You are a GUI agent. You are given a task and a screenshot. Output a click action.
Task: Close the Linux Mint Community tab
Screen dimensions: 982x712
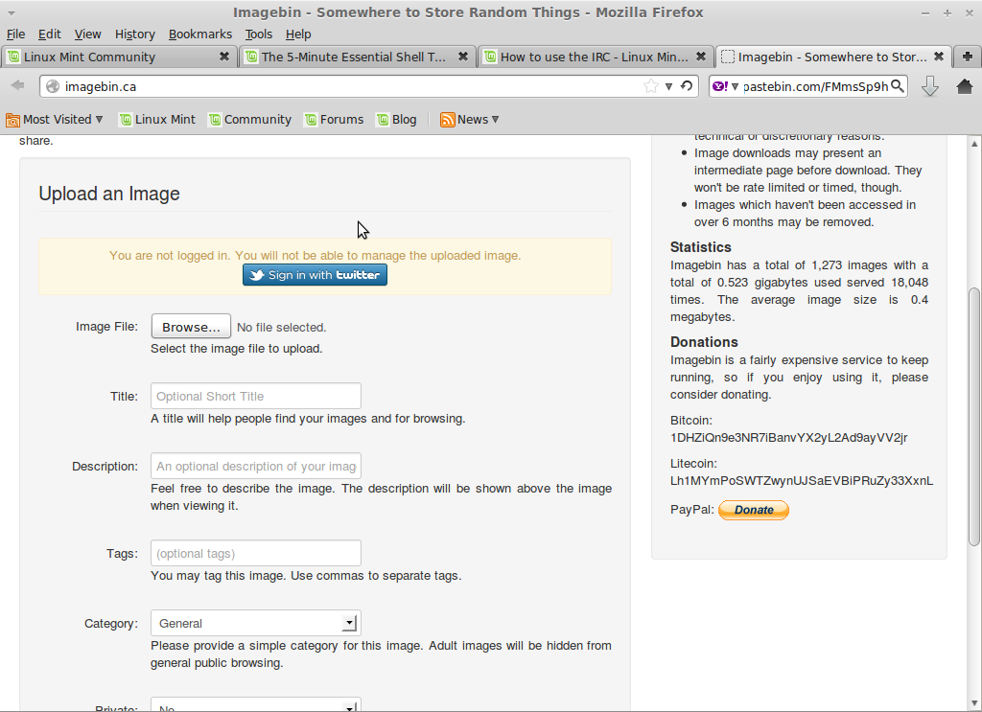click(x=224, y=57)
